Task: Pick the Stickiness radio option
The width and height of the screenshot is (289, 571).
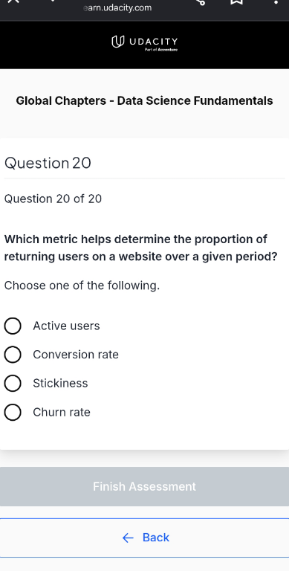Action: click(13, 384)
